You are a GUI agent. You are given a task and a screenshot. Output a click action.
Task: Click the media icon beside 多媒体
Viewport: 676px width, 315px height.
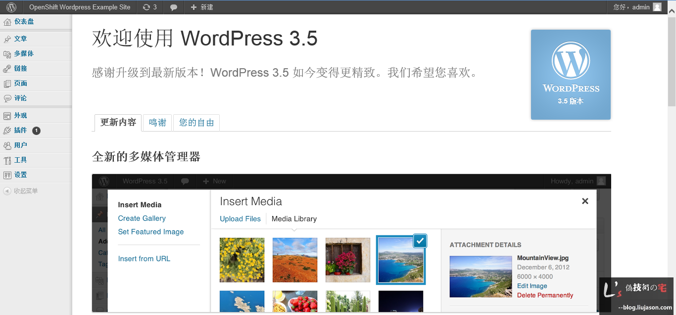7,54
